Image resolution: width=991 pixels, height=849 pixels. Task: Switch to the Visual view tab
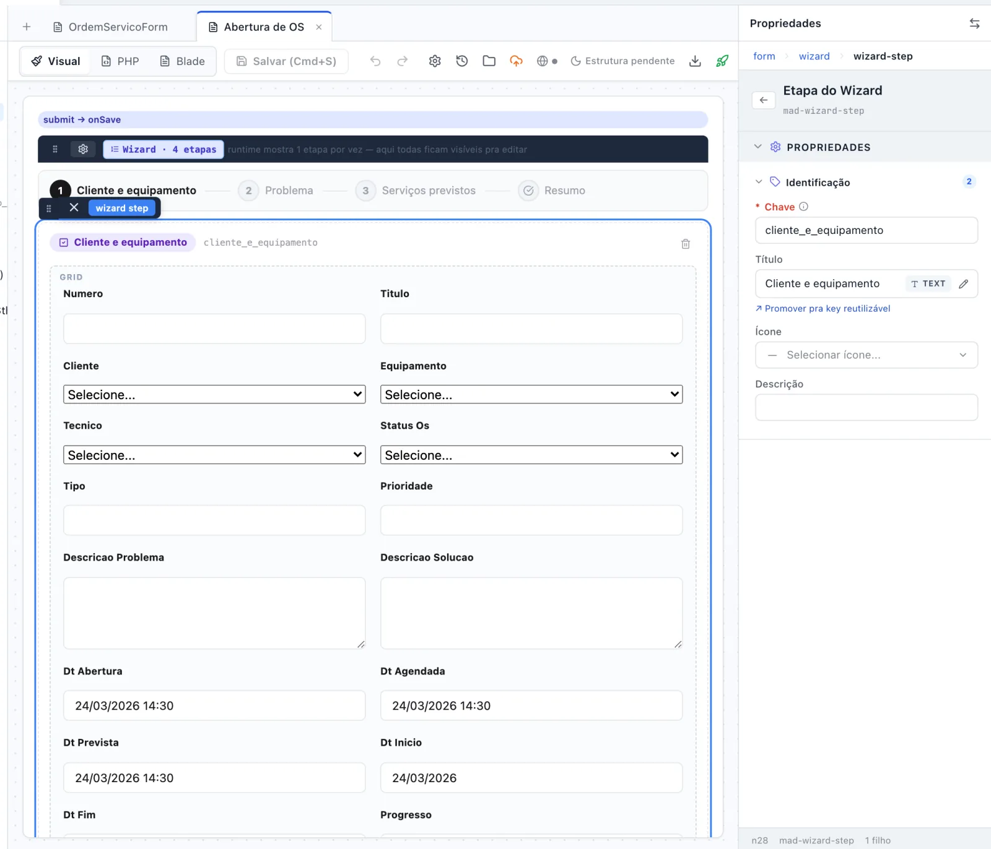[x=56, y=61]
